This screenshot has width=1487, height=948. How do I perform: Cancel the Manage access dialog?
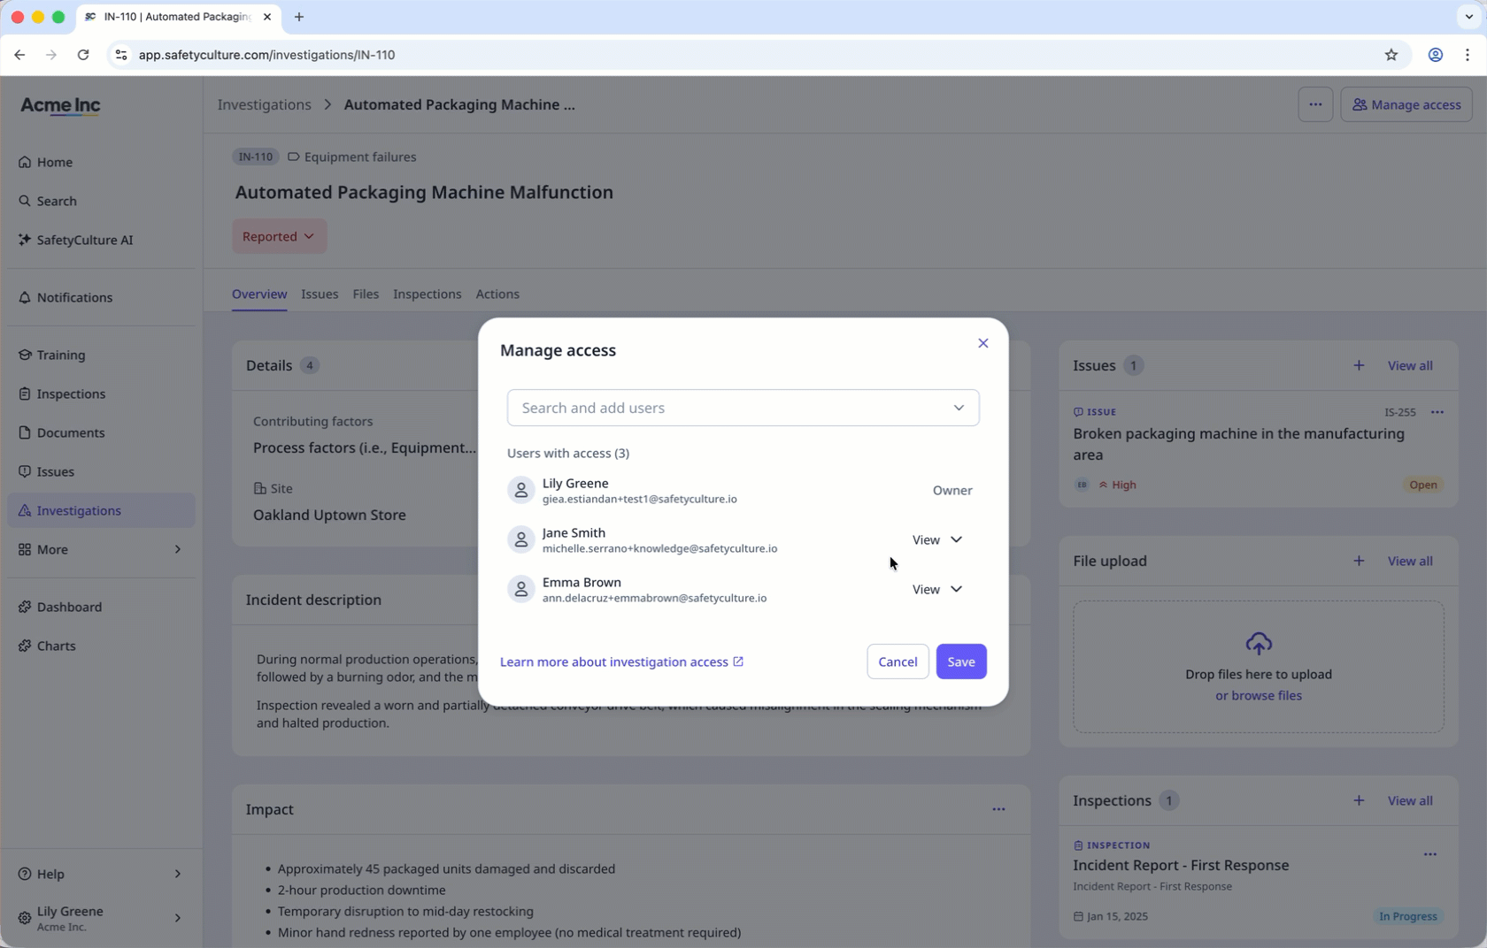pyautogui.click(x=898, y=661)
